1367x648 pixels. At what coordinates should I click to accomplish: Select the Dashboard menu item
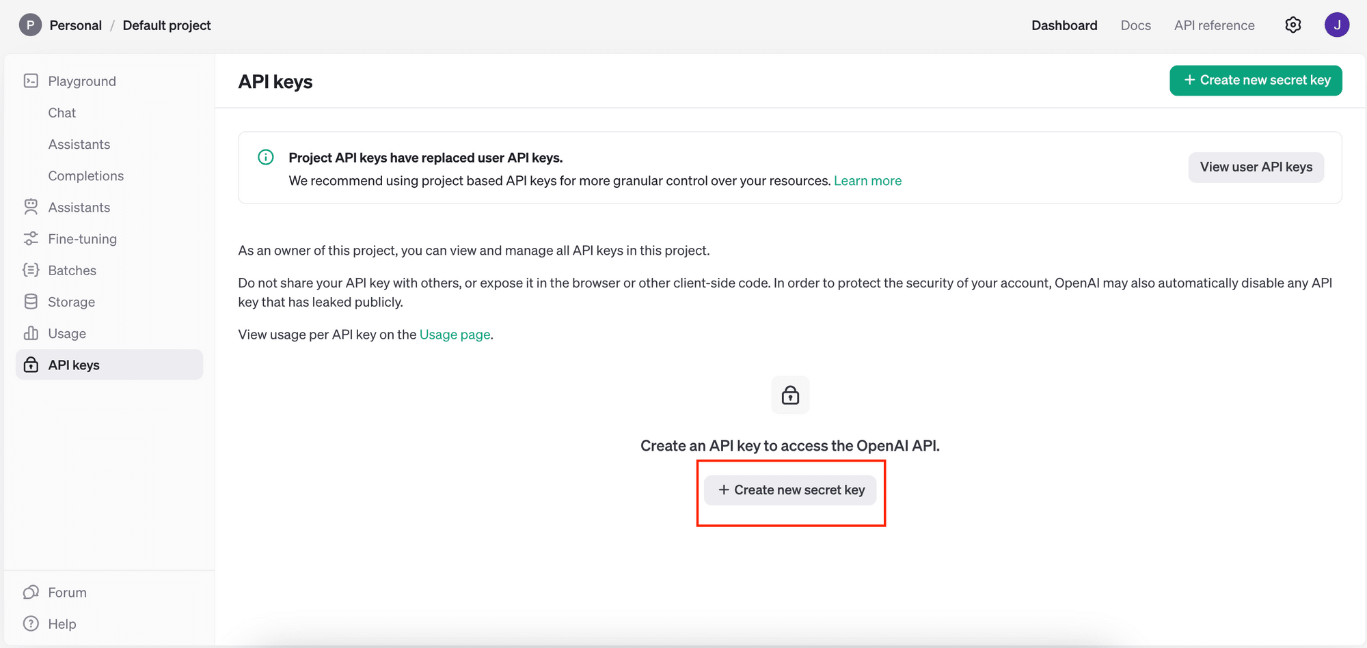coord(1064,25)
